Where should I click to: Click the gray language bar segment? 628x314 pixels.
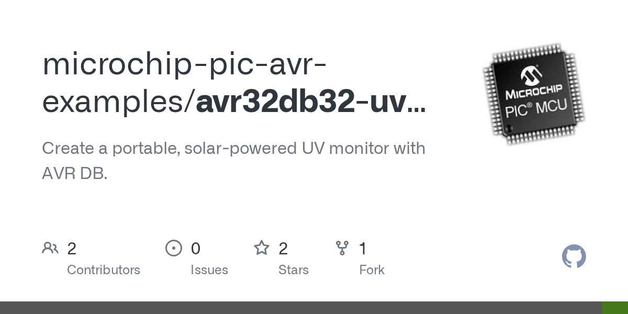(301, 308)
